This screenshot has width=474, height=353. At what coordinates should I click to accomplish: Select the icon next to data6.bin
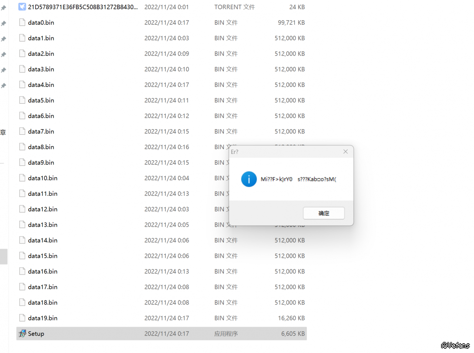[22, 115]
